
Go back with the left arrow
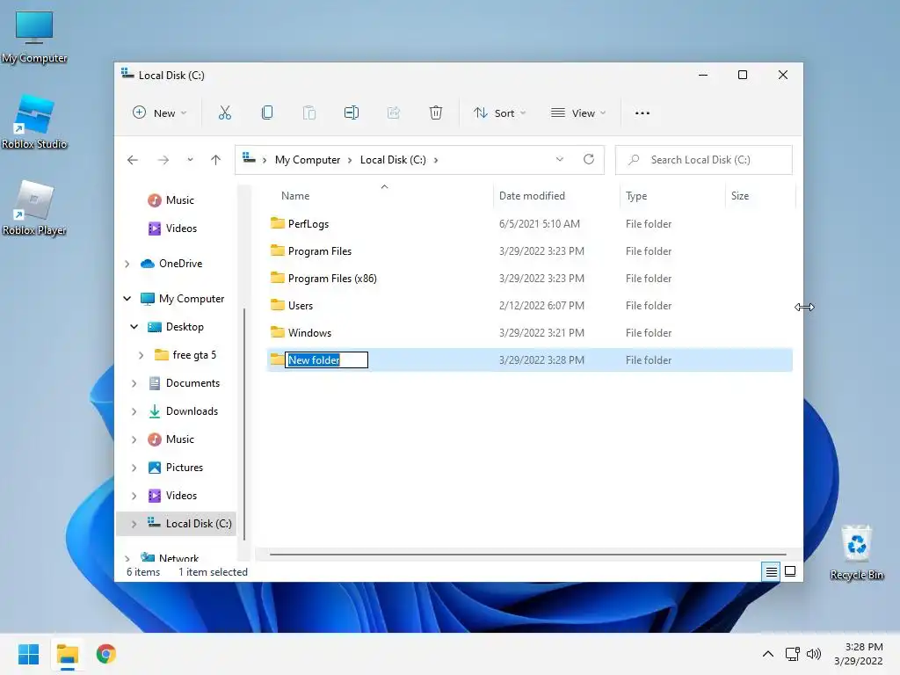[x=133, y=160]
